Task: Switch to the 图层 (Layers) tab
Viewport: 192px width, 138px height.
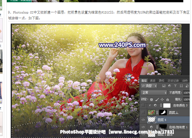Action: tap(144, 80)
